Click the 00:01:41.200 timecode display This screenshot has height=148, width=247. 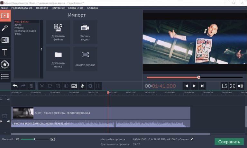[x=160, y=86]
